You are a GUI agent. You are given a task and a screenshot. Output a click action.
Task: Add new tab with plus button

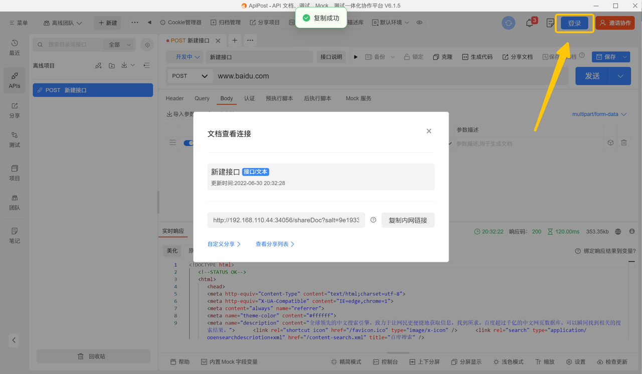235,41
